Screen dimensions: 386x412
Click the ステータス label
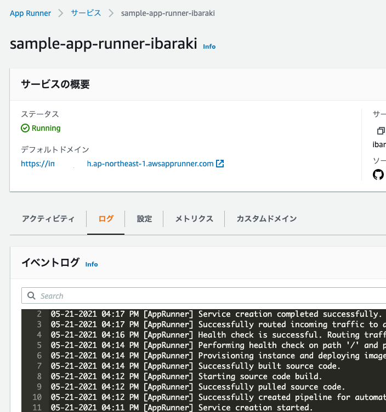coord(40,114)
